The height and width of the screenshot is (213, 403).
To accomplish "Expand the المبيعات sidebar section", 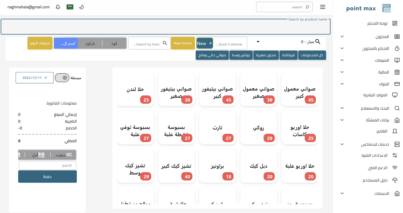I will [x=342, y=60].
